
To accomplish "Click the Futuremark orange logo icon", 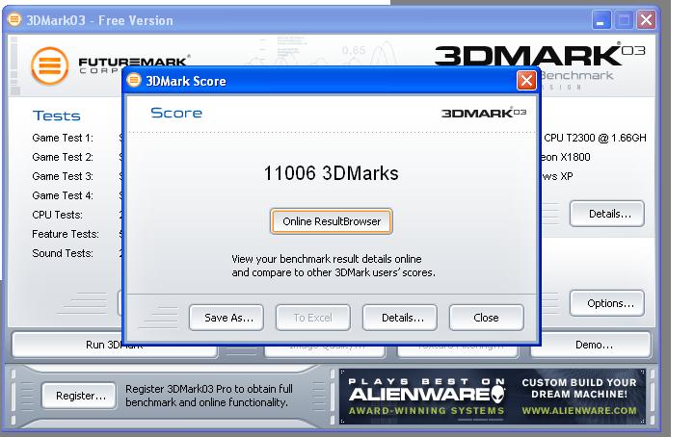I will coord(49,65).
